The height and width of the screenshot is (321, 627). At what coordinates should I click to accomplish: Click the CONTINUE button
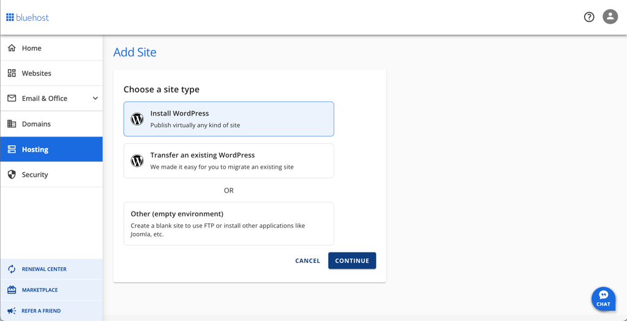point(352,260)
